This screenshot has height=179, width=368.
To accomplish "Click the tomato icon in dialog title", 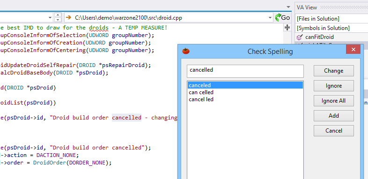I will (x=186, y=51).
